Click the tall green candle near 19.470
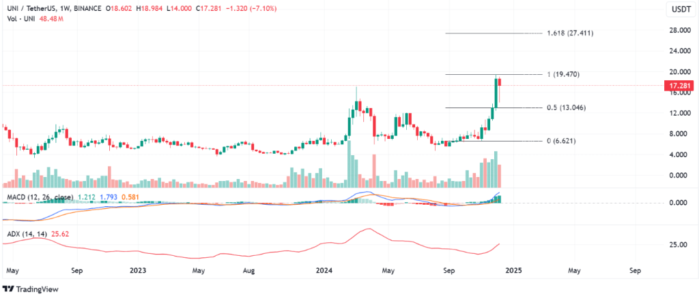Image resolution: width=699 pixels, height=296 pixels. (496, 93)
